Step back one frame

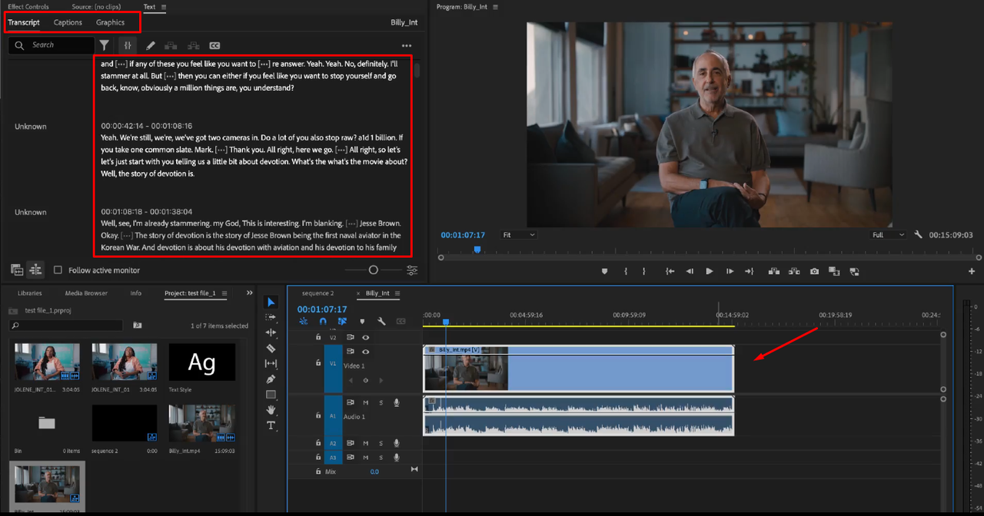[690, 271]
